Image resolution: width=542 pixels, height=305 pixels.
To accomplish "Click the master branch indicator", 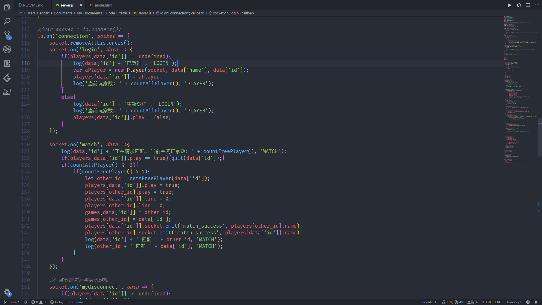I will [x=12, y=302].
